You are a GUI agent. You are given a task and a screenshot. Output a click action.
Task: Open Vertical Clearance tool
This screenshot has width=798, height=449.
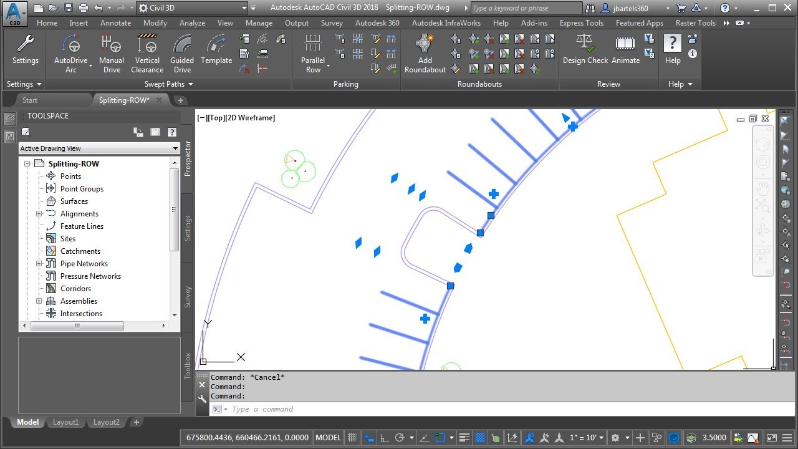pyautogui.click(x=147, y=54)
